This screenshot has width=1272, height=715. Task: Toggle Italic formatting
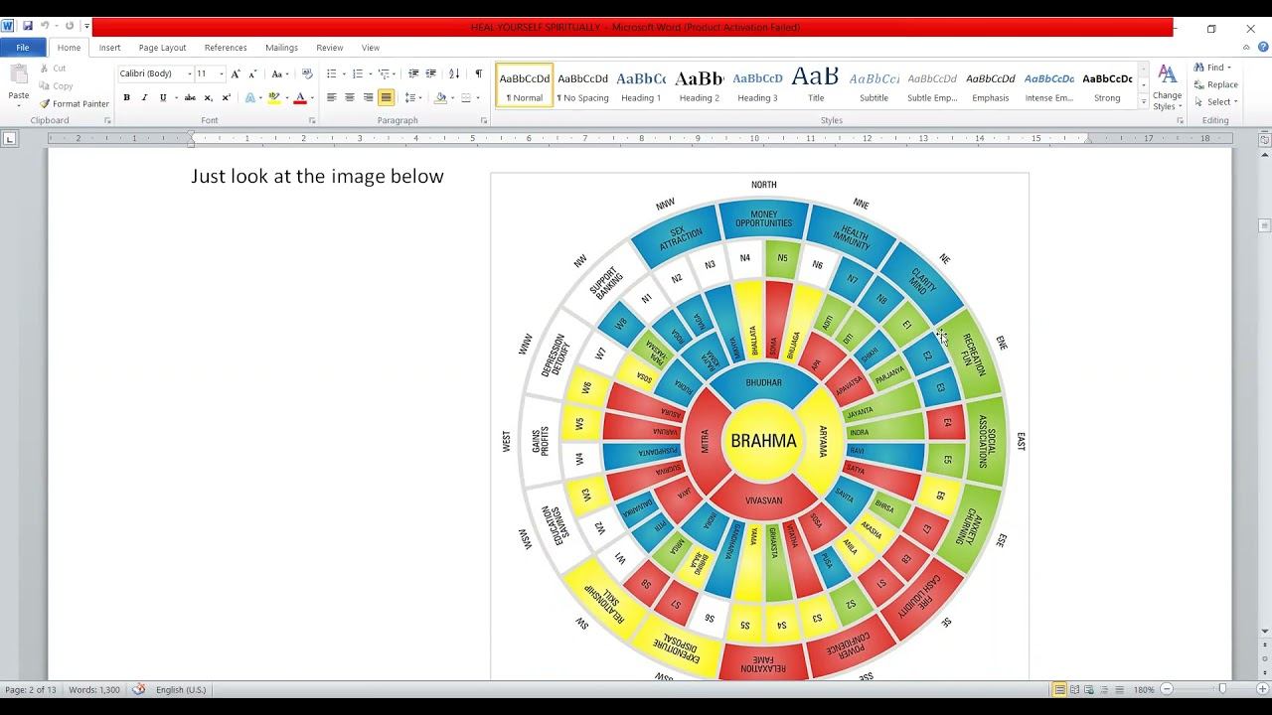144,97
